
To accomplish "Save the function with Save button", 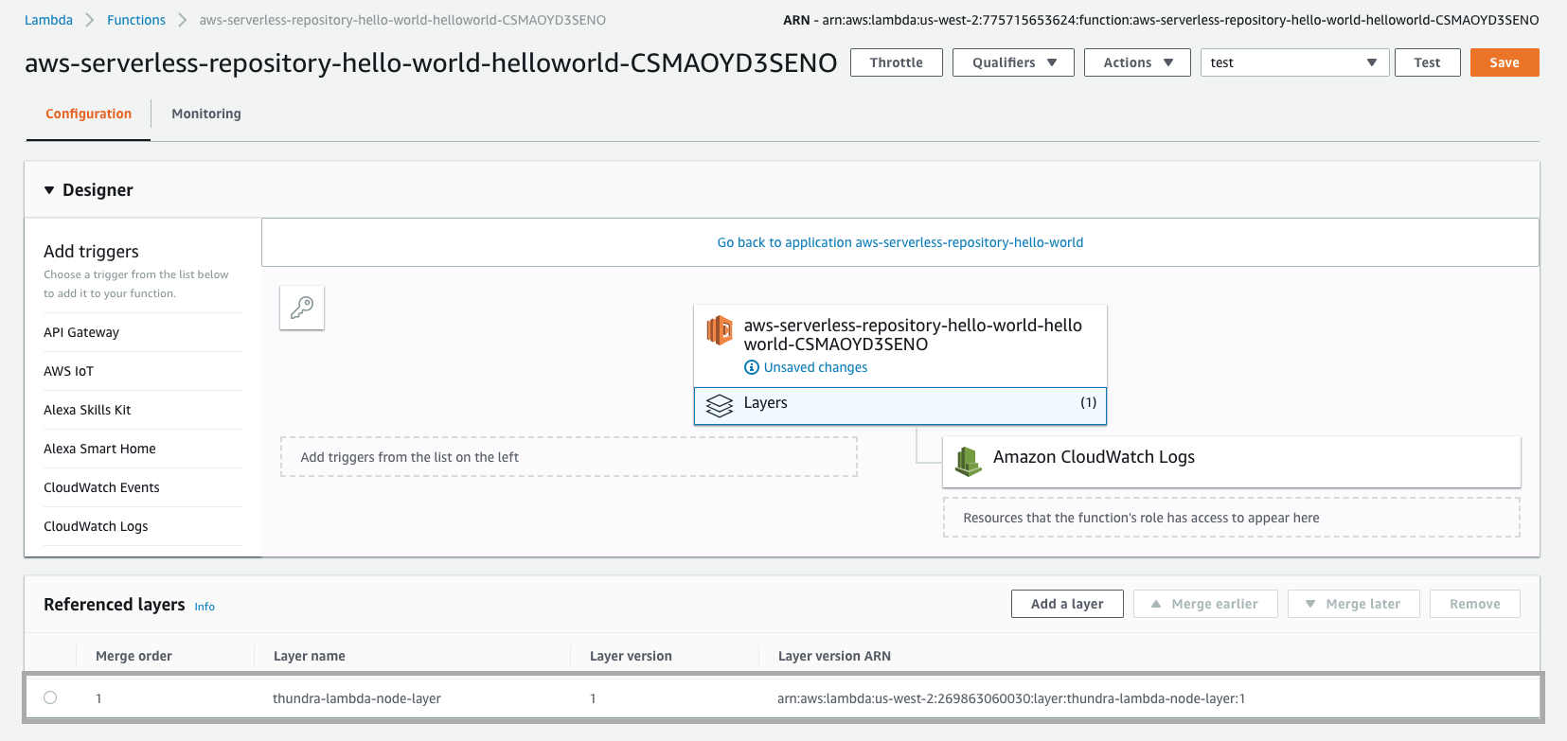I will tap(1505, 62).
